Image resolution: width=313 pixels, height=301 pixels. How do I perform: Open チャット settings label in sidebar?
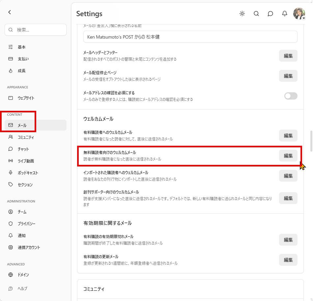pyautogui.click(x=23, y=149)
